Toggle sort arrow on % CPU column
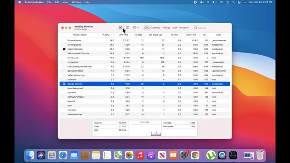Screen dimensions: 290x163 point(113,35)
